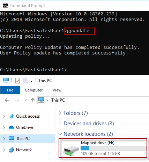Click the New folder icon in the toolbar
This screenshot has width=149, height=162.
25,81
